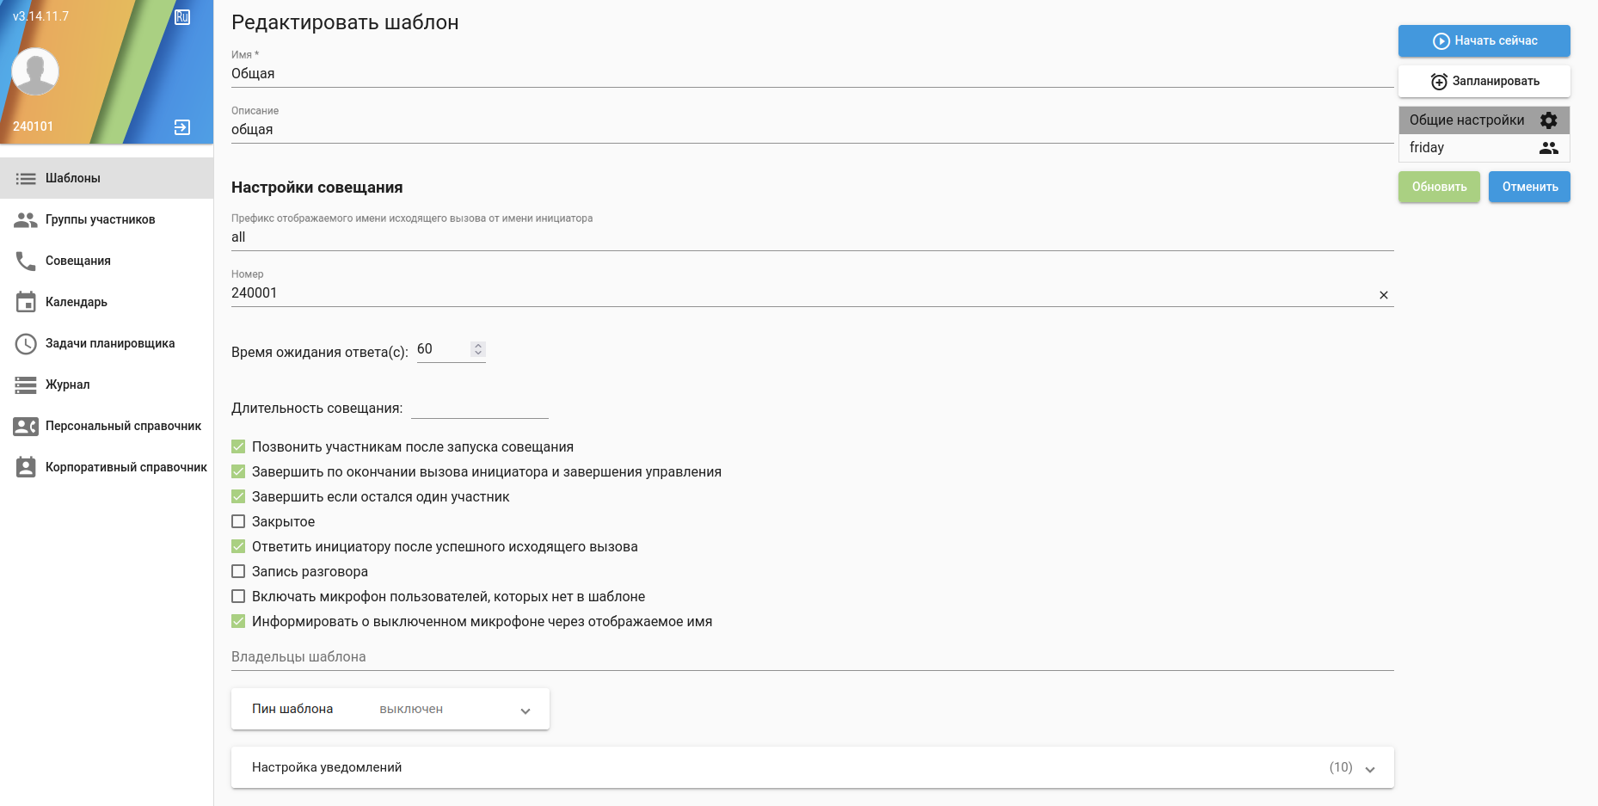
Task: Enable the Закрытое checkbox
Action: point(238,521)
